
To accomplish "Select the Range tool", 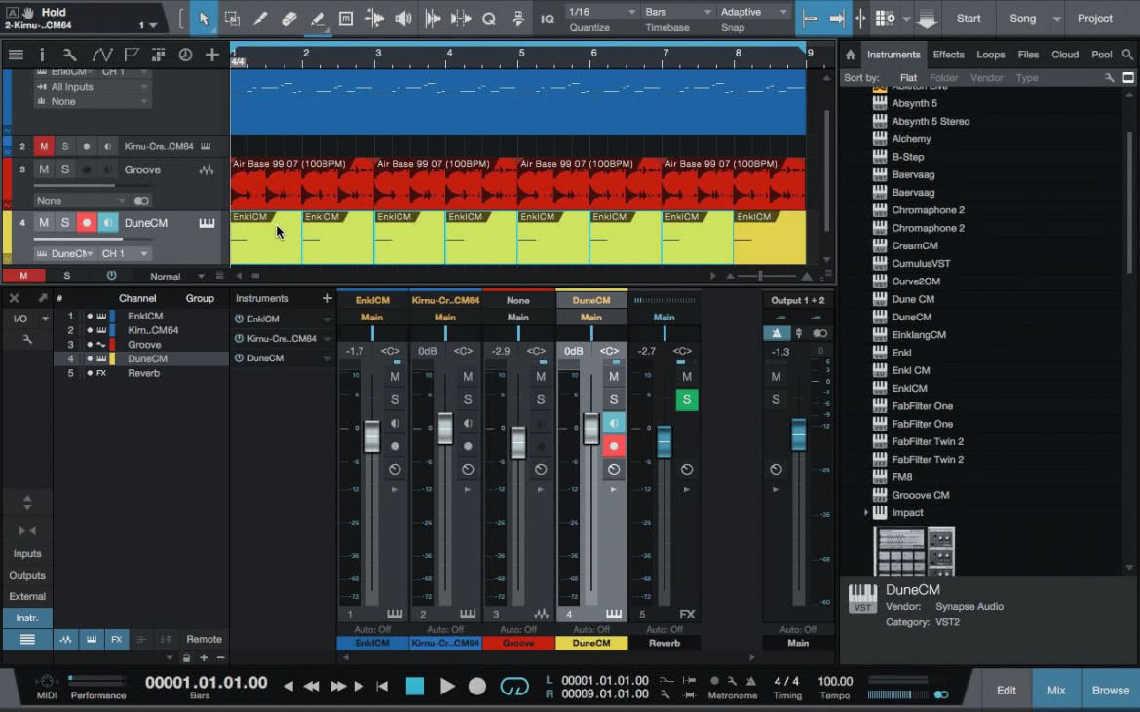I will click(232, 19).
